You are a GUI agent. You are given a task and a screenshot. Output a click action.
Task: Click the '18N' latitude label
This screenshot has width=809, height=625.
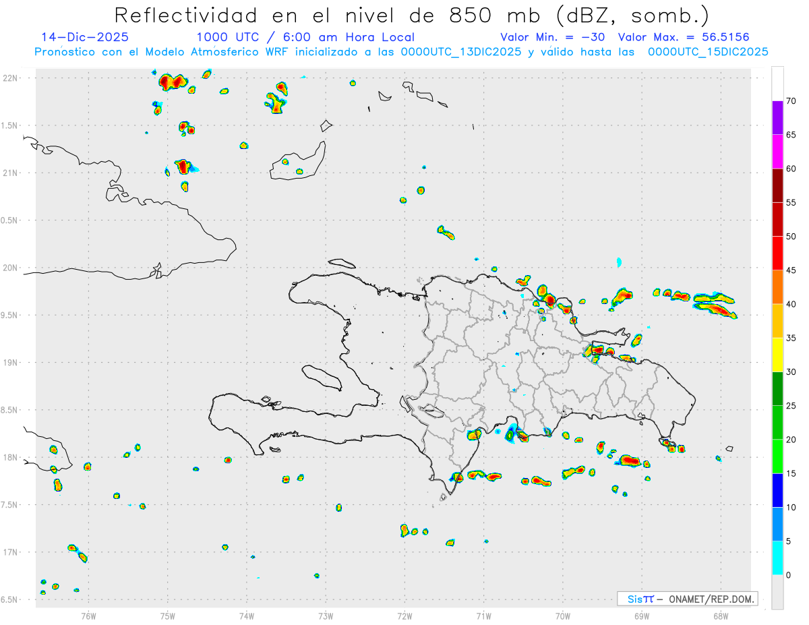tap(10, 458)
